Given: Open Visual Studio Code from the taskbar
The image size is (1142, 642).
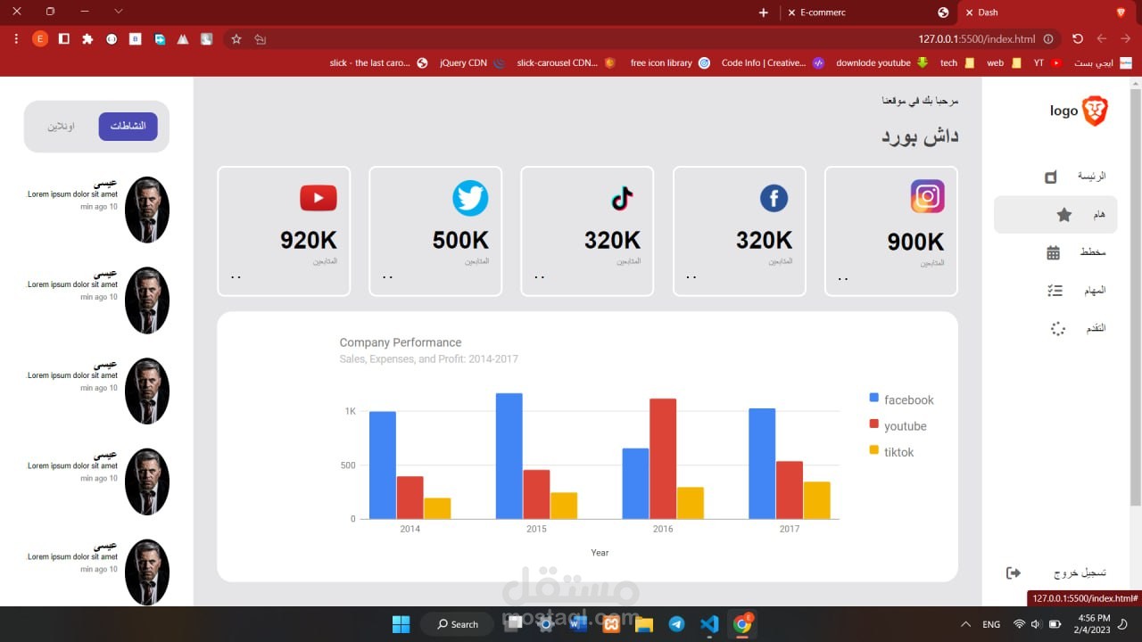Looking at the screenshot, I should coord(709,624).
